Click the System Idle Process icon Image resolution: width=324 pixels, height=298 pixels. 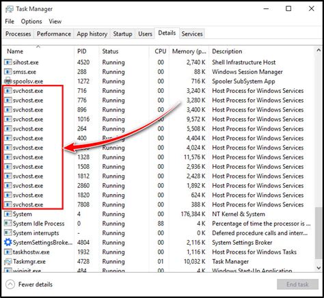[8, 223]
